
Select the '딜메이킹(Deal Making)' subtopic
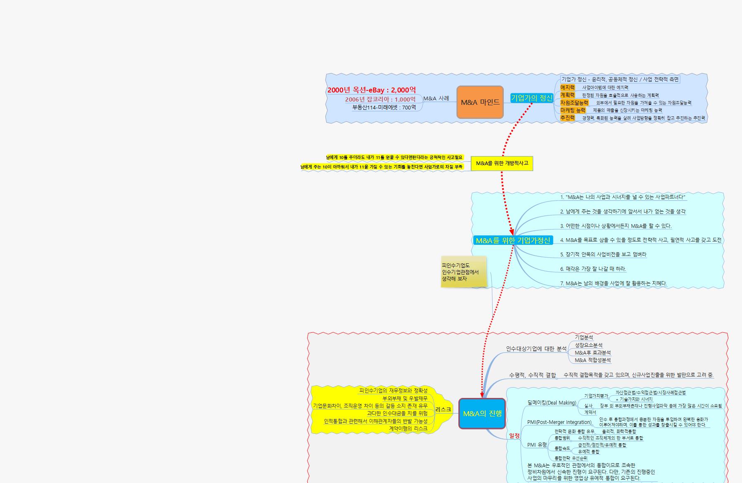pos(551,403)
